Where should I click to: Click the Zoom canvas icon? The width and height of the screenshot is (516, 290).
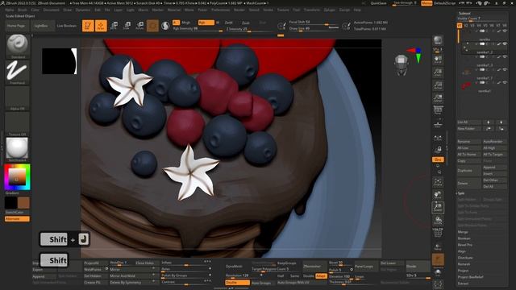point(438,72)
